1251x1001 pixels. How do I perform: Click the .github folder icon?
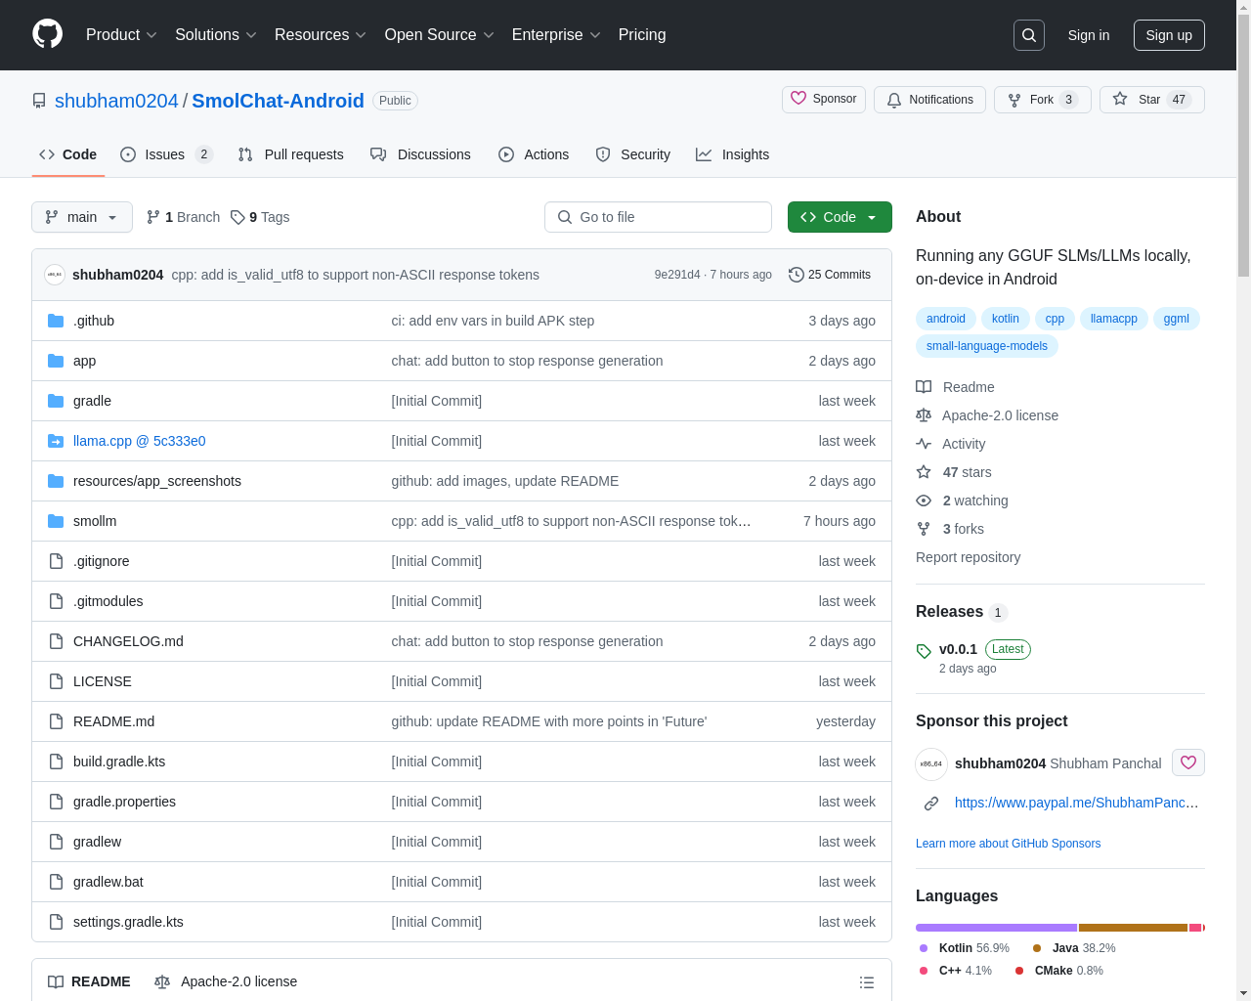[x=56, y=321]
